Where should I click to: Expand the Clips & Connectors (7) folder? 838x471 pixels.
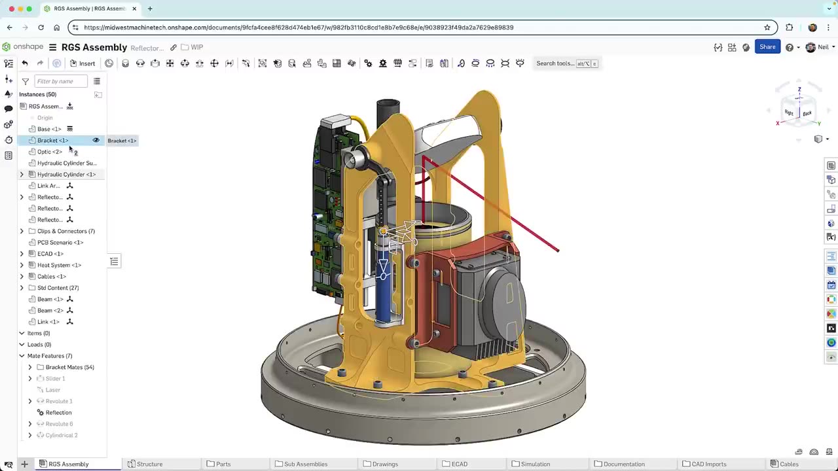pos(22,231)
